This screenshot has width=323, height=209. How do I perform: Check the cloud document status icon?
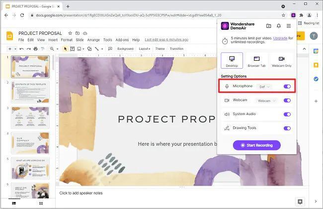click(85, 33)
